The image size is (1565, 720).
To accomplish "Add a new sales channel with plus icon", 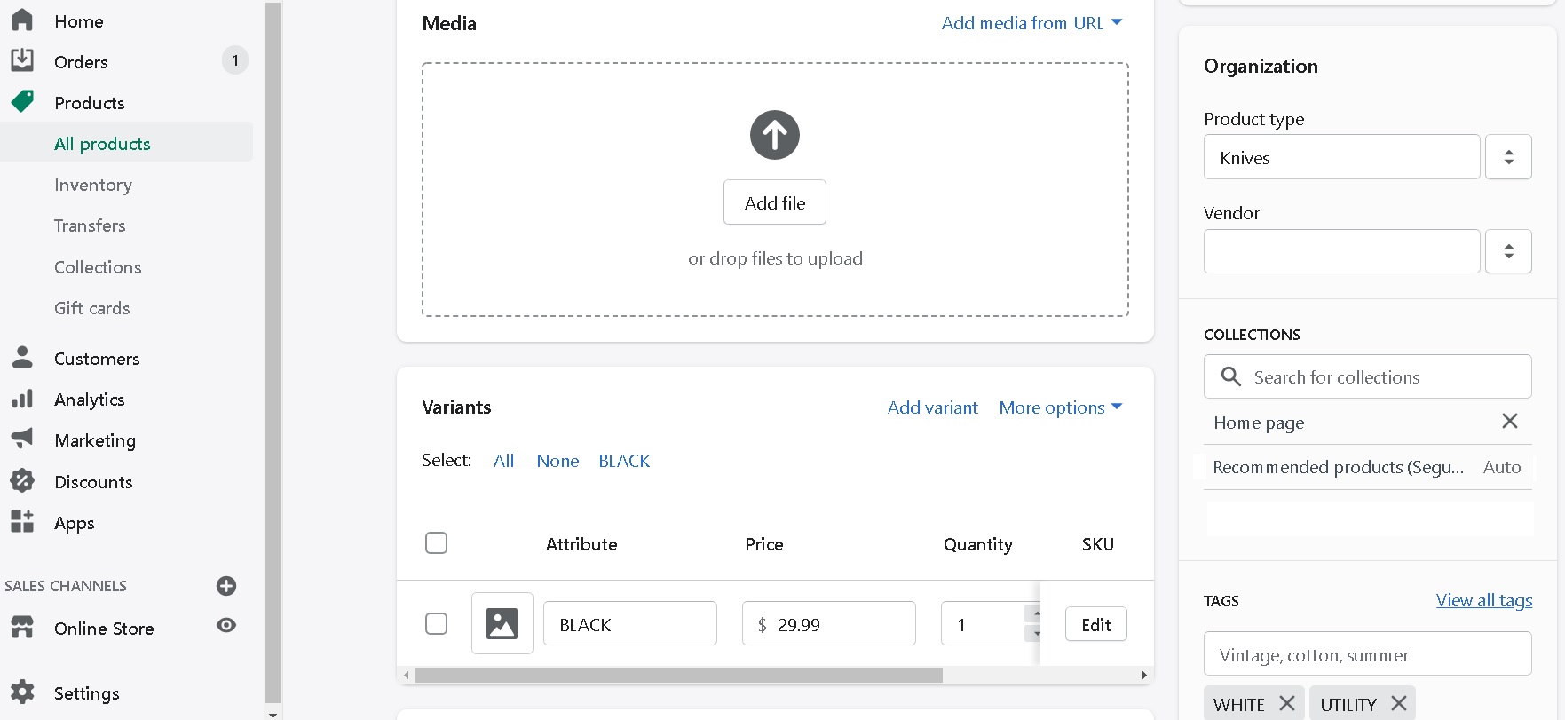I will (226, 586).
